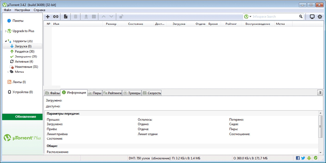Open the Справка menu
326x163 pixels.
39,10
